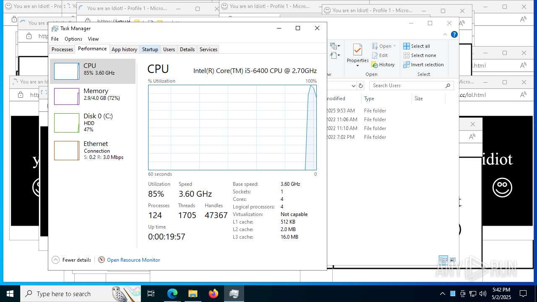
Task: Click the Resource Monitor gauge icon
Action: (102, 260)
